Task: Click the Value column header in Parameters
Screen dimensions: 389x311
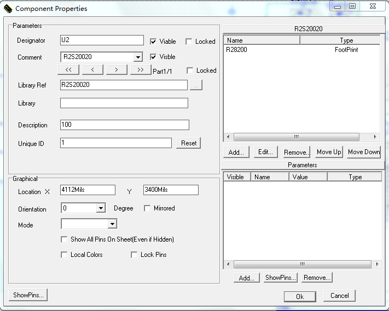Action: [308, 177]
